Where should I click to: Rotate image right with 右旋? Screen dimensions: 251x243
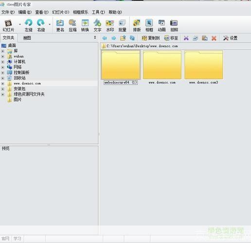tap(41, 25)
